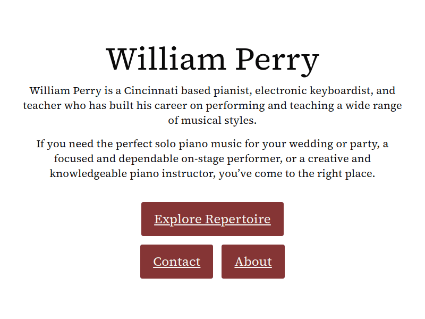Click the William Perry heading
425x319 pixels.
click(x=212, y=58)
